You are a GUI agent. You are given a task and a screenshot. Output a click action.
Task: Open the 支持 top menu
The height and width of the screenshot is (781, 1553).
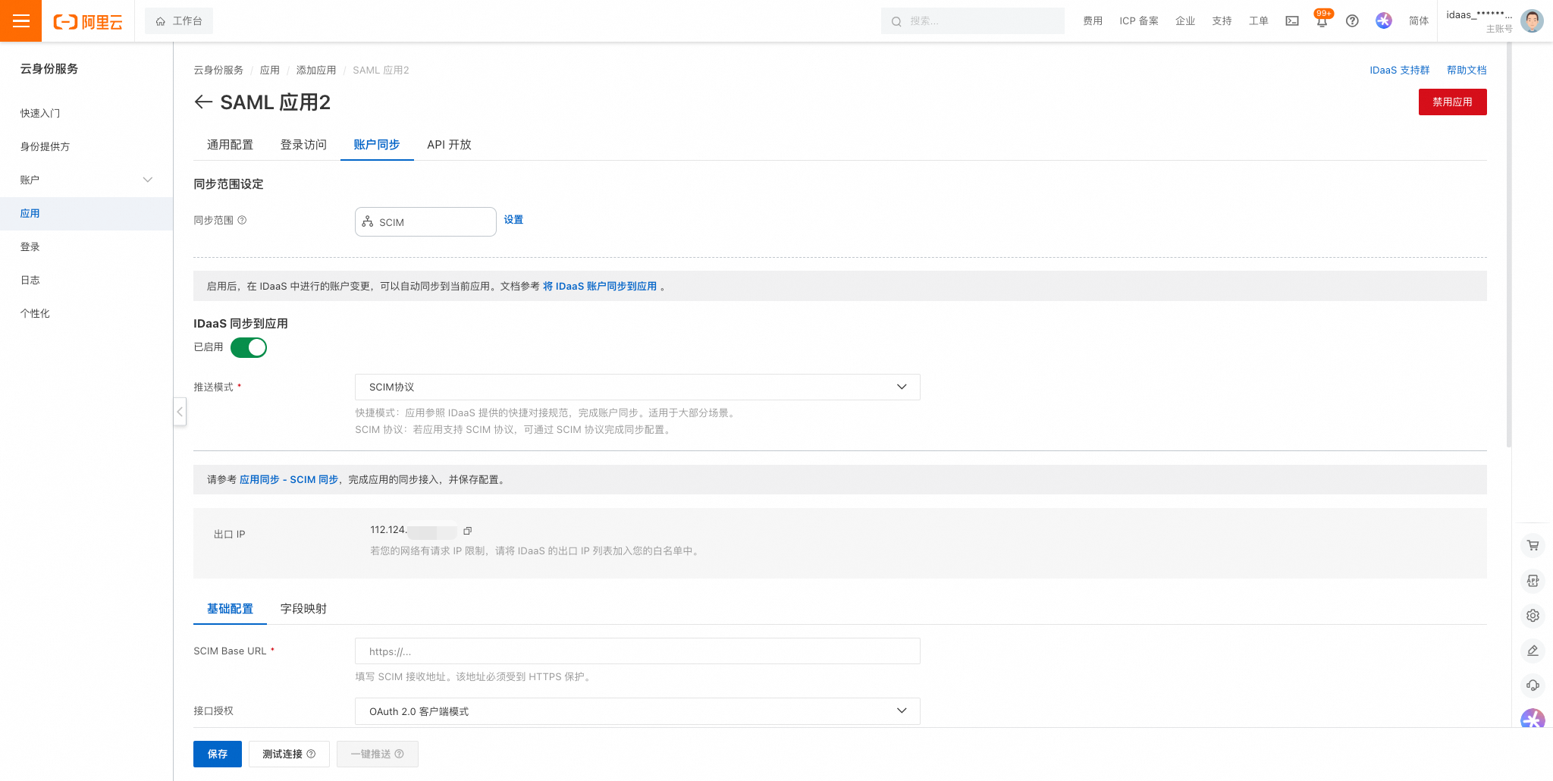pos(1222,21)
